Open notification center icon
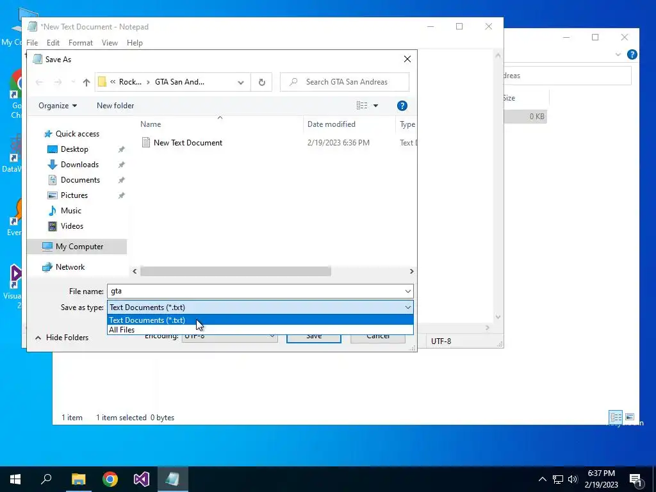Screen dimensions: 656x492 point(636,480)
